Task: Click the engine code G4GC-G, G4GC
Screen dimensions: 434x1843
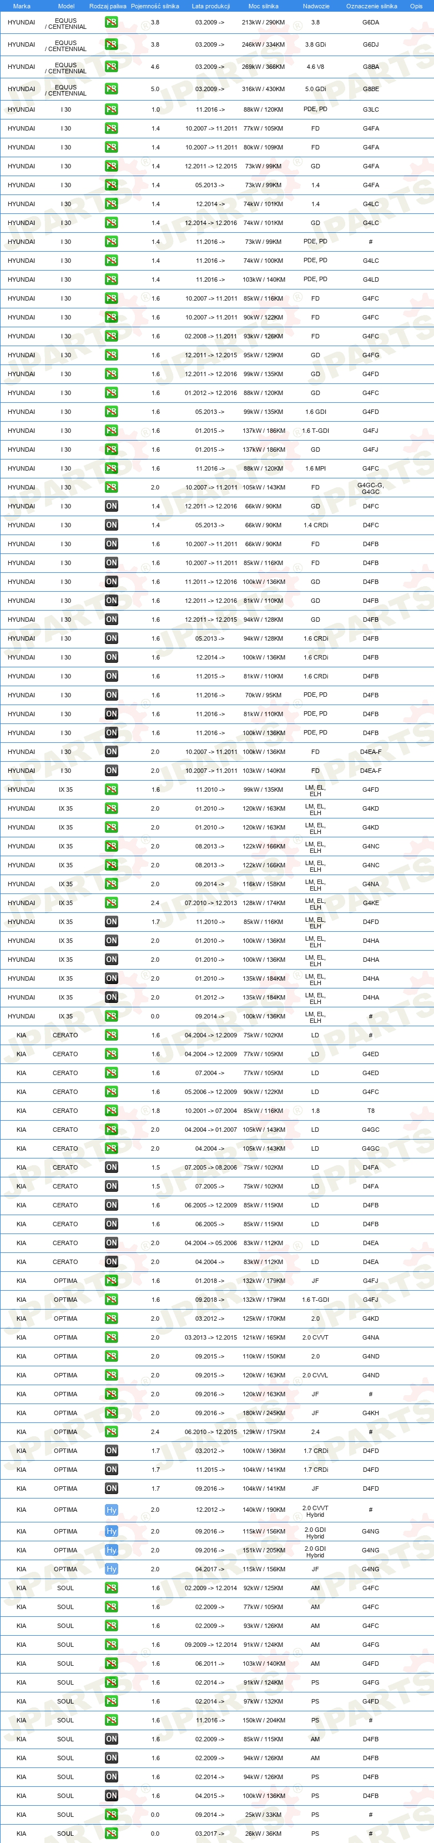Action: click(x=370, y=488)
